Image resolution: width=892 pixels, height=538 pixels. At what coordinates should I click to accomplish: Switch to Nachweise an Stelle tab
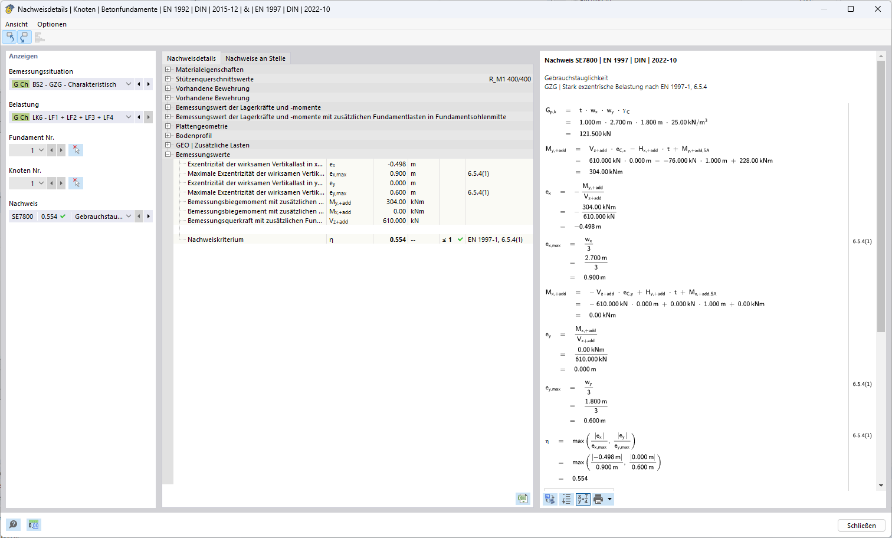[255, 58]
